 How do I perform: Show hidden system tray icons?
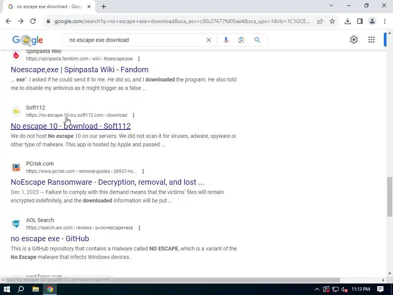pyautogui.click(x=317, y=289)
